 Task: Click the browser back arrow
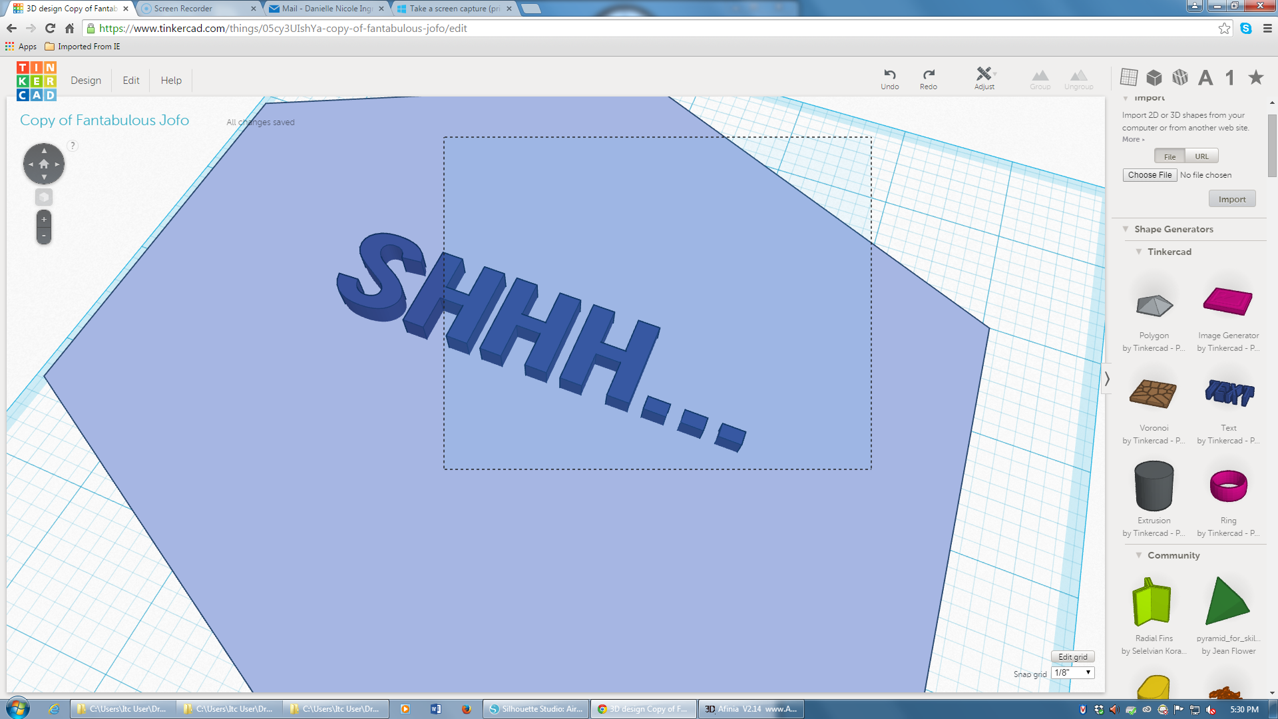click(x=11, y=28)
